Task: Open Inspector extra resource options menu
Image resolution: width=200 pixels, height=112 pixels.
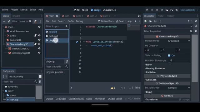Action: click(x=160, y=21)
